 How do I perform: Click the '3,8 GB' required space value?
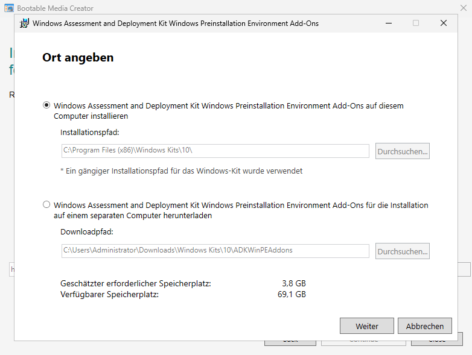tap(294, 283)
